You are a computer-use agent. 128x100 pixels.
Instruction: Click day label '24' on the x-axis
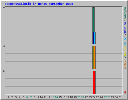94,97
